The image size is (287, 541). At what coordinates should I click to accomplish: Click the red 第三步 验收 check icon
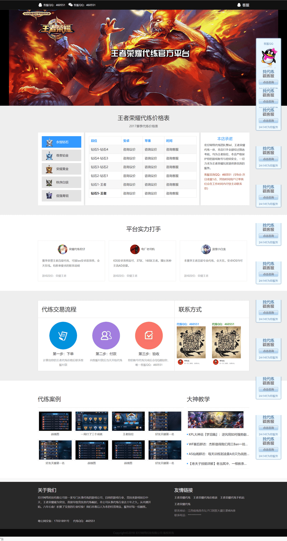[x=149, y=336]
